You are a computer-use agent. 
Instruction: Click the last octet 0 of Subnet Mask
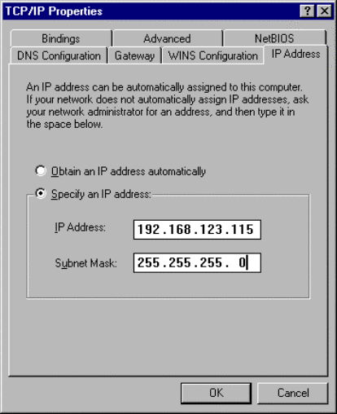point(243,262)
